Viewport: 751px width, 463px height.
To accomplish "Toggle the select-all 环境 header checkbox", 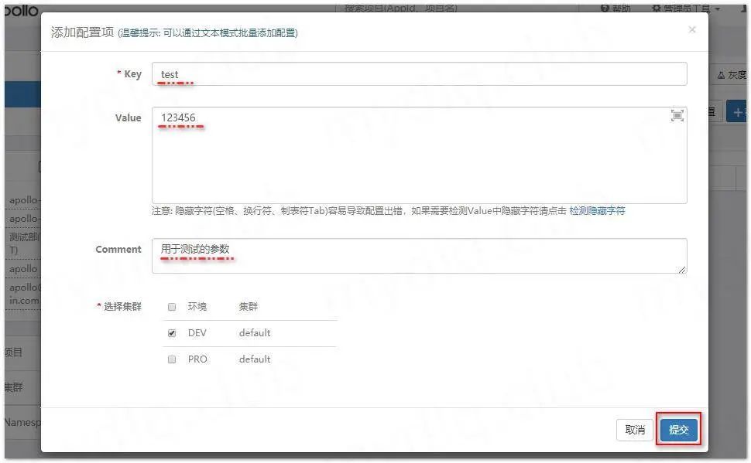I will click(x=171, y=307).
